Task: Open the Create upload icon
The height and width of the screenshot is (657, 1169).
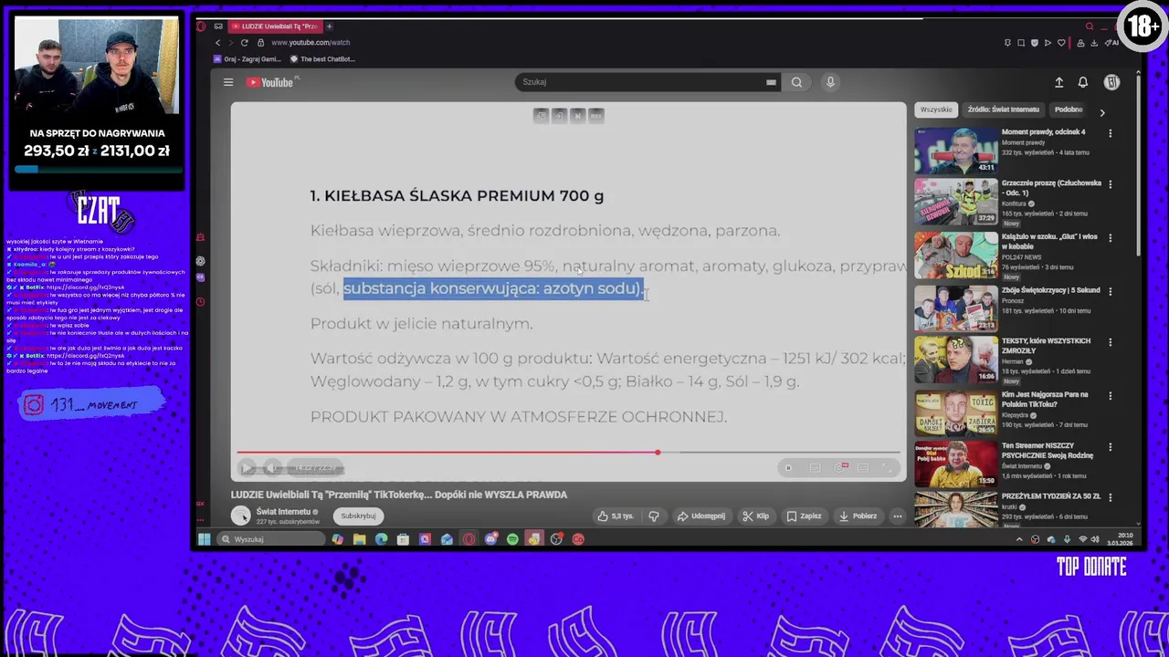Action: (1058, 82)
